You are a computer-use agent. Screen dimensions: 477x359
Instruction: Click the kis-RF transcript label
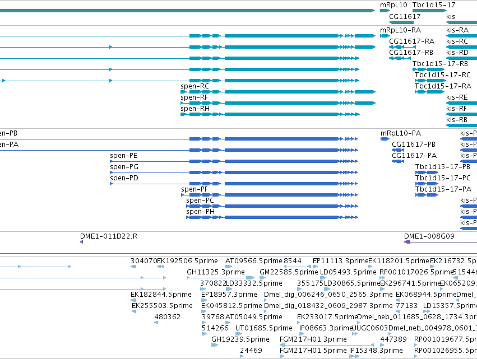tap(456, 109)
